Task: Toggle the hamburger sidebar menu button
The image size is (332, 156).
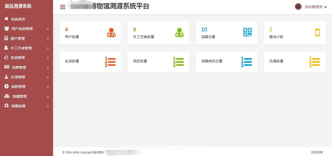Action: 63,7
